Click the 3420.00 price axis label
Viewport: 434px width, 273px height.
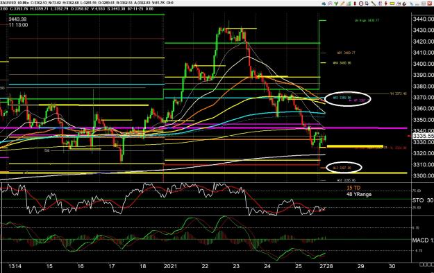423,42
